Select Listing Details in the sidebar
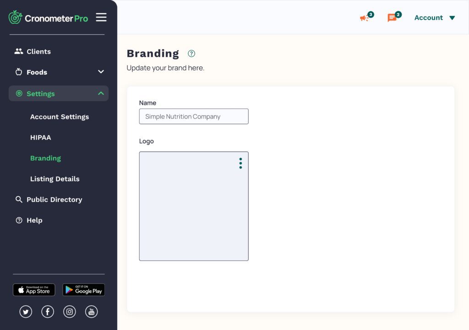469x330 pixels. click(x=55, y=179)
